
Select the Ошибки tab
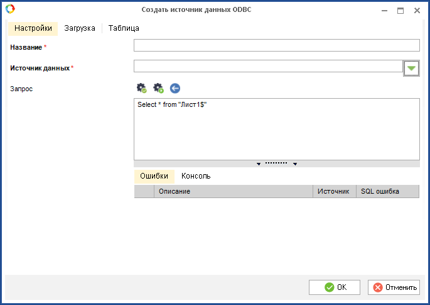coord(154,176)
